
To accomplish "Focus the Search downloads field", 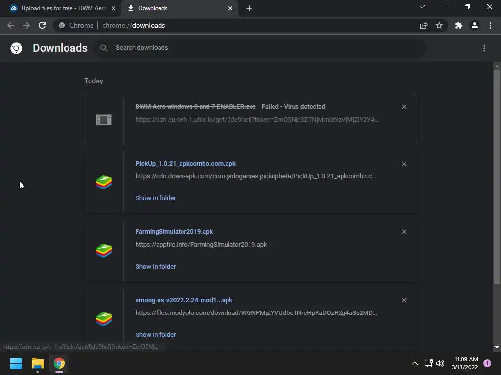I will 260,48.
